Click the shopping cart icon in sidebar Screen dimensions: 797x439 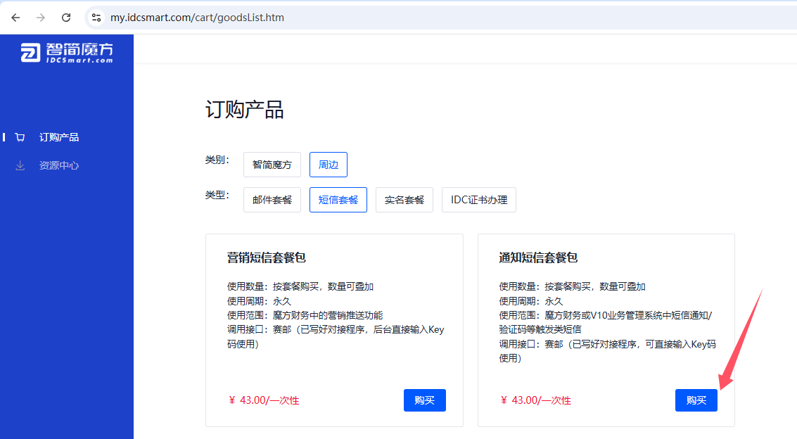(x=20, y=137)
